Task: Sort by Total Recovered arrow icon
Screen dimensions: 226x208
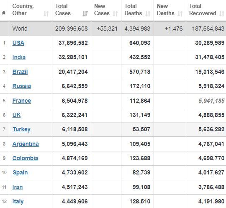Action: (x=222, y=13)
